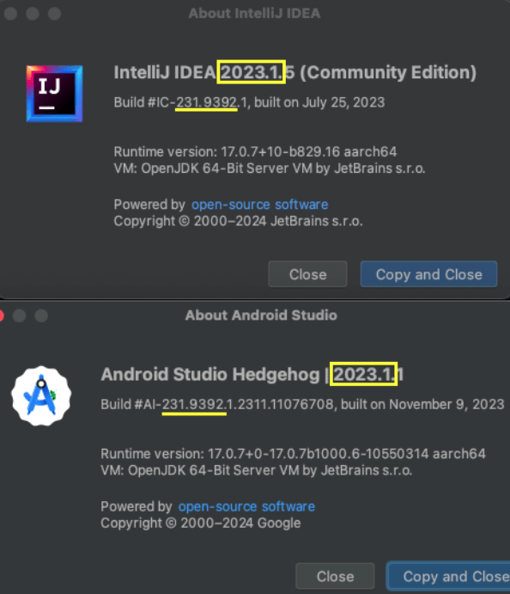Click the Android Studio Hedgehog version heading
This screenshot has height=594, width=510.
coord(252,374)
